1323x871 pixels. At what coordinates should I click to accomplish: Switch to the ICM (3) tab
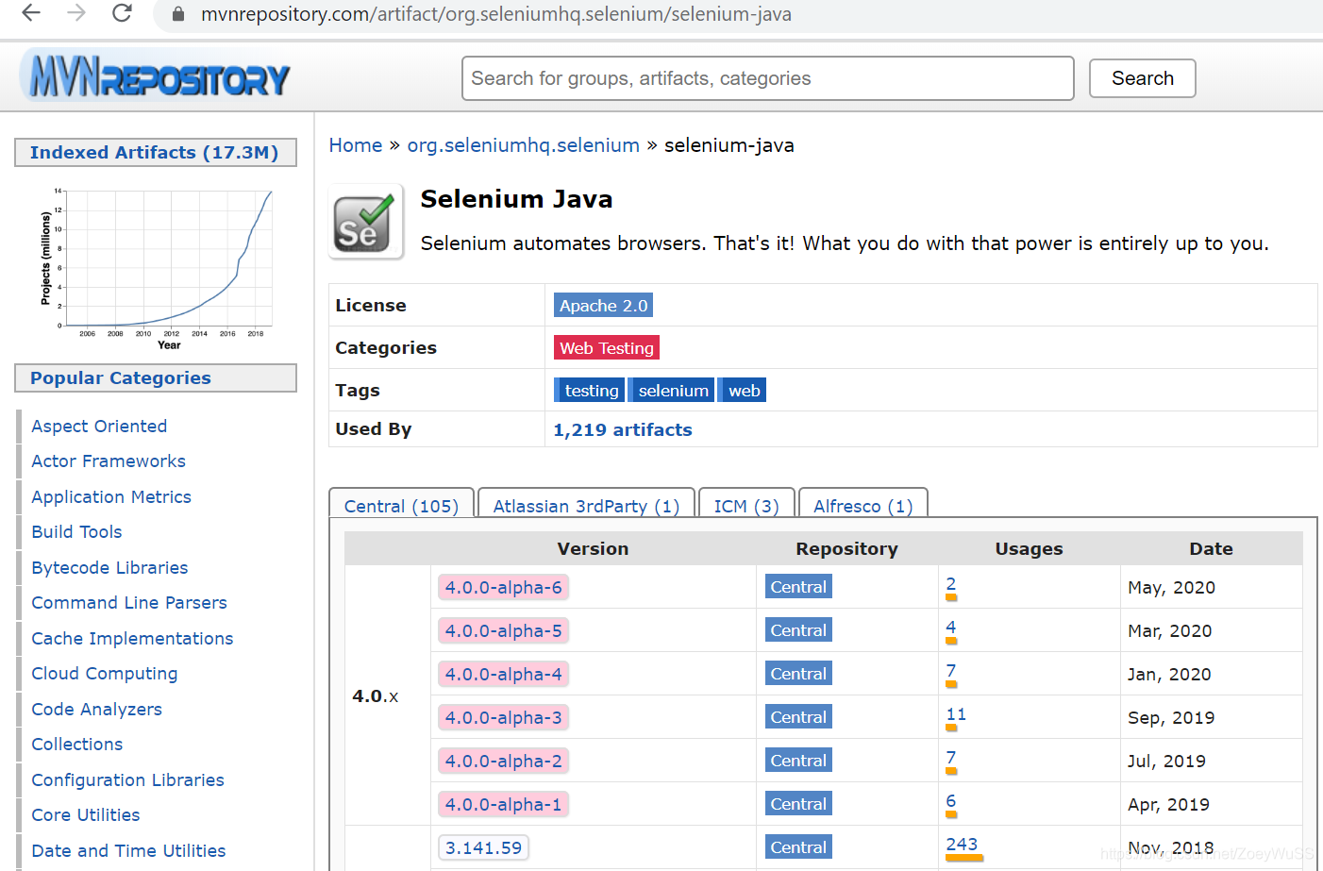(745, 504)
